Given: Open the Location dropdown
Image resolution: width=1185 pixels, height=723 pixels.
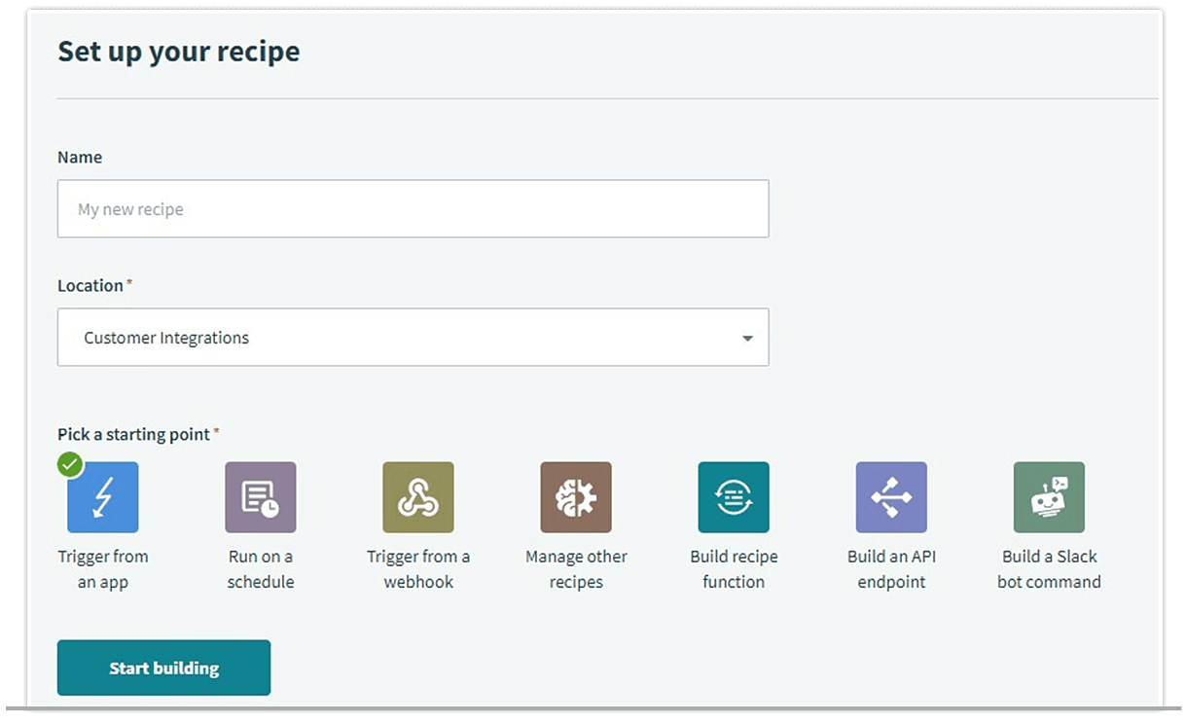Looking at the screenshot, I should pyautogui.click(x=413, y=337).
